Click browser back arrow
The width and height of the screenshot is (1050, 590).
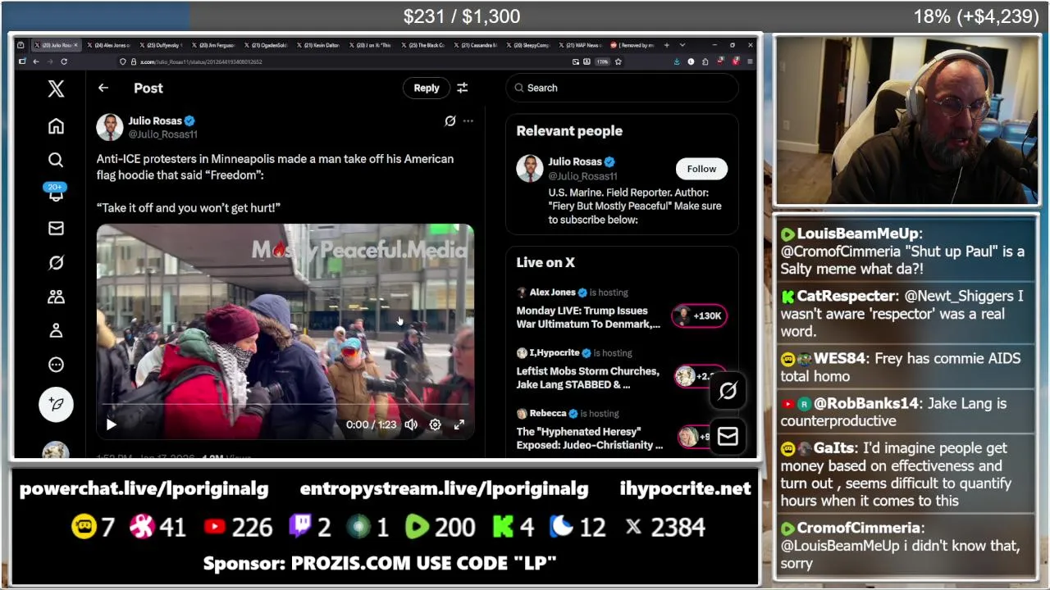(36, 61)
